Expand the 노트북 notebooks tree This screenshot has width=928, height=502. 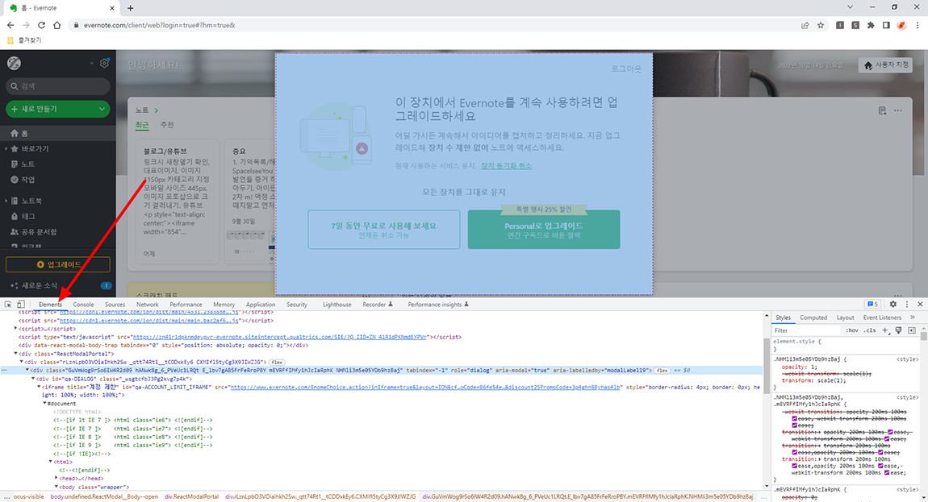coord(6,201)
